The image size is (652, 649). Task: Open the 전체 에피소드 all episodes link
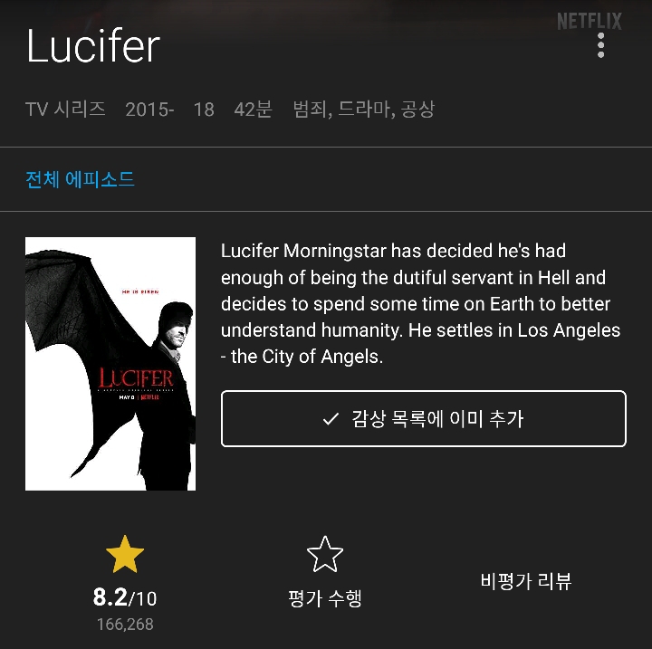[x=80, y=179]
